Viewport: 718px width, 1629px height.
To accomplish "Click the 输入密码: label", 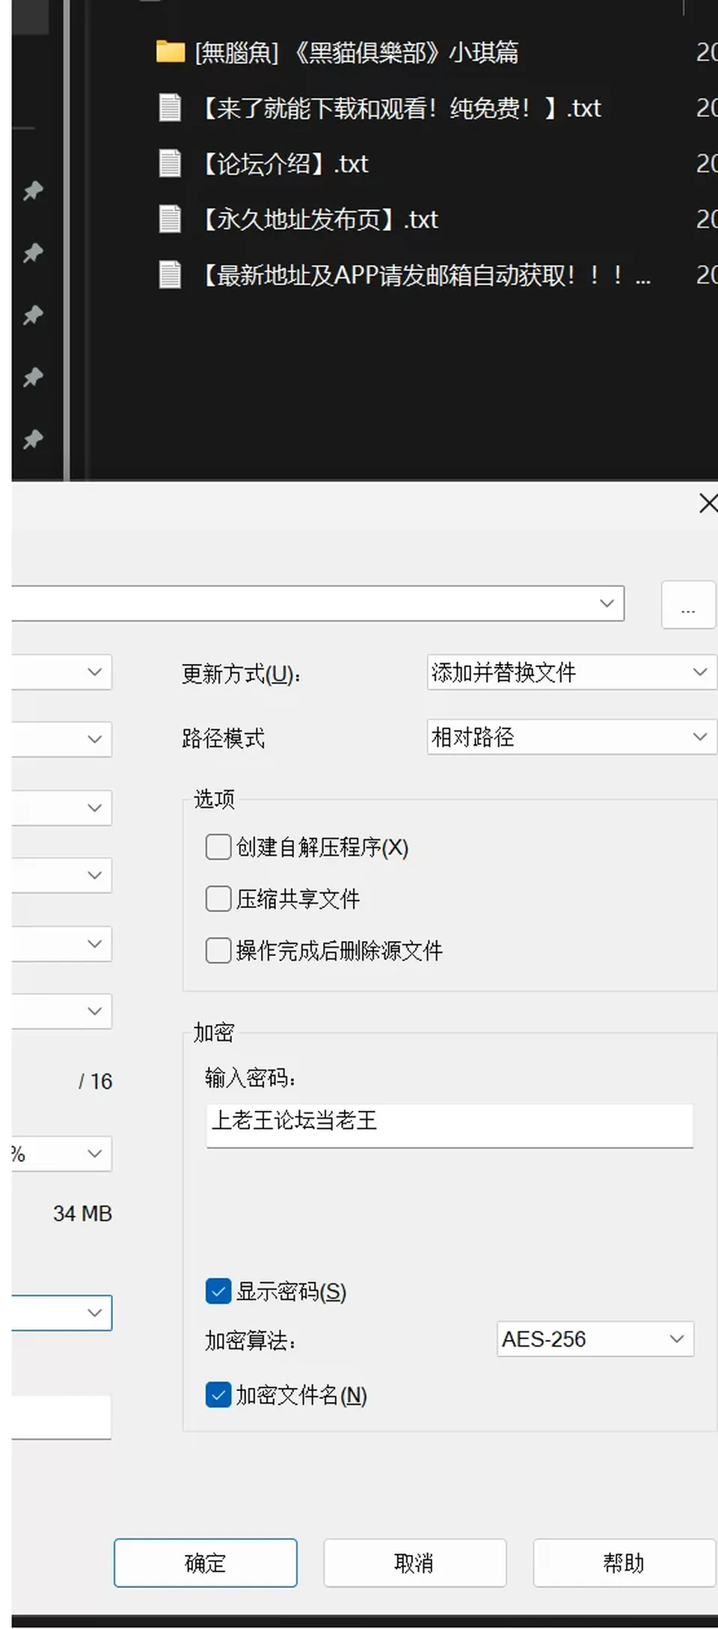I will click(251, 1078).
